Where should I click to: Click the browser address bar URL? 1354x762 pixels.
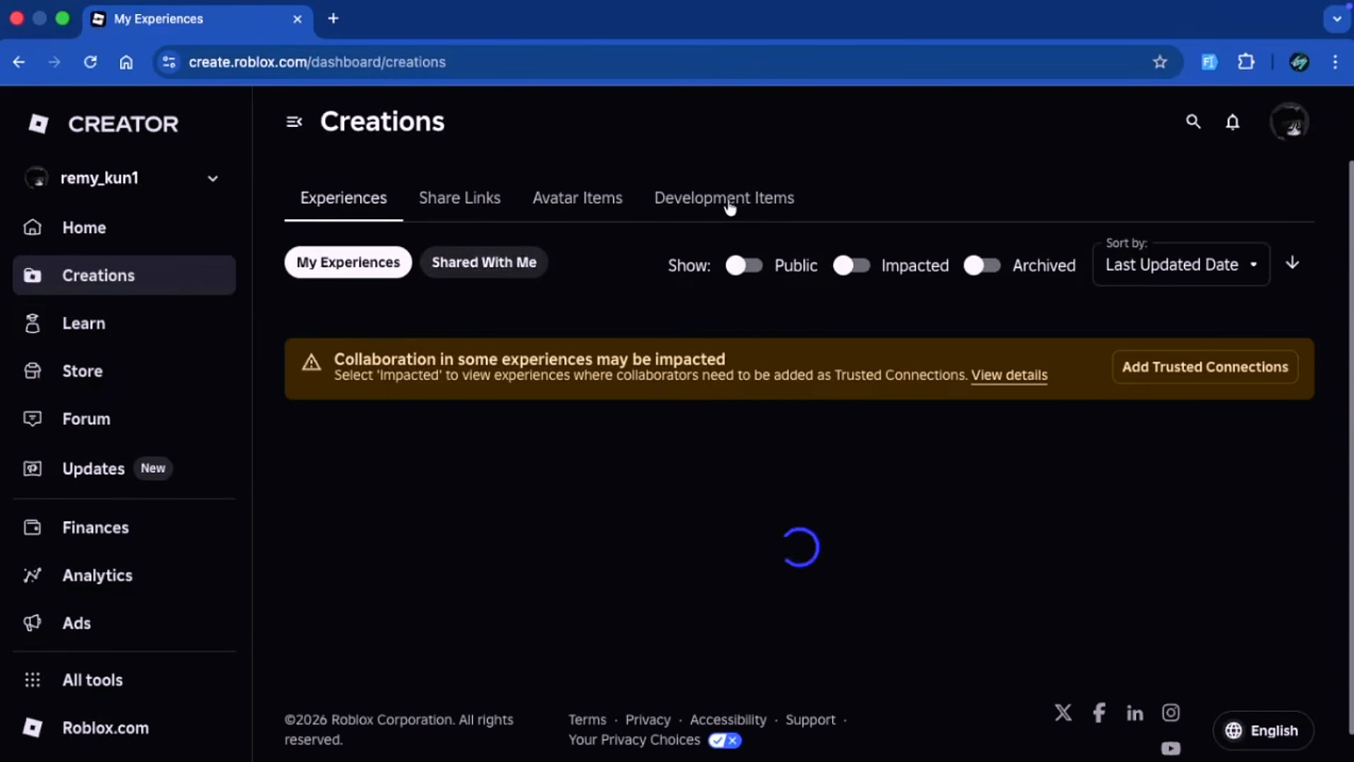(317, 62)
